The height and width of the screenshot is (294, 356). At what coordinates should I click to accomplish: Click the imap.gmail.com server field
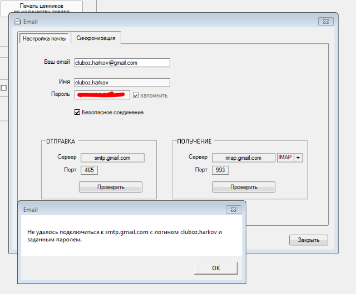point(244,158)
